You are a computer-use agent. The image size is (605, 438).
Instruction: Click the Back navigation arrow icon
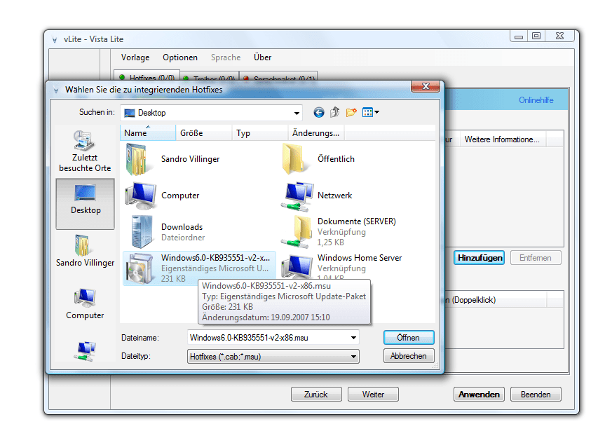319,112
